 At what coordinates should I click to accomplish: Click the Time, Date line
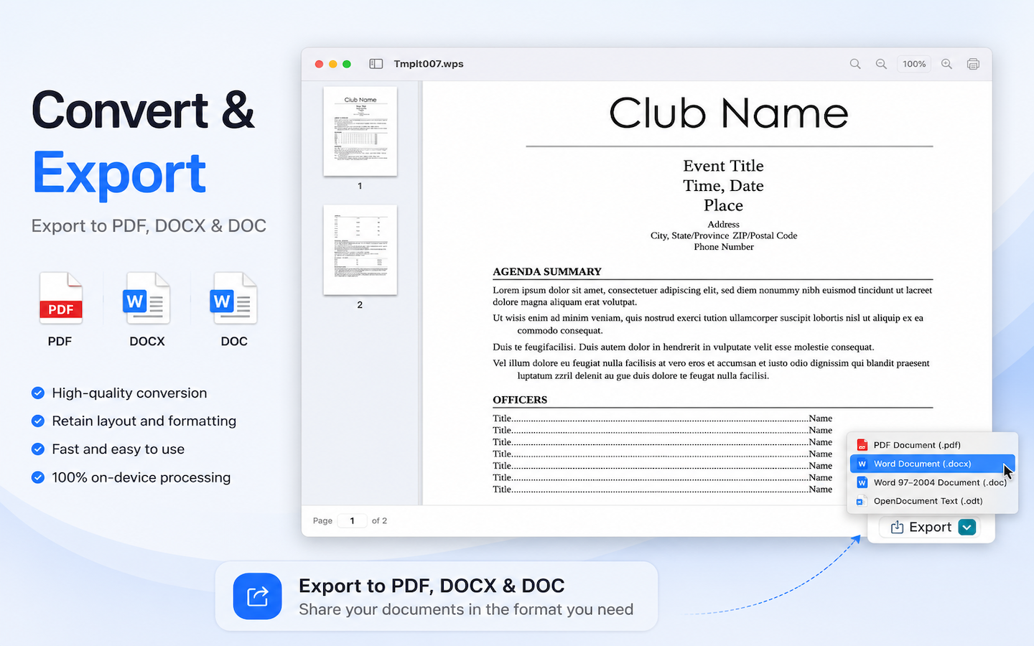(x=723, y=186)
